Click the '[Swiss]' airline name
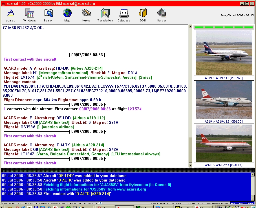The width and height of the screenshot is (256, 208). pyautogui.click(x=145, y=78)
